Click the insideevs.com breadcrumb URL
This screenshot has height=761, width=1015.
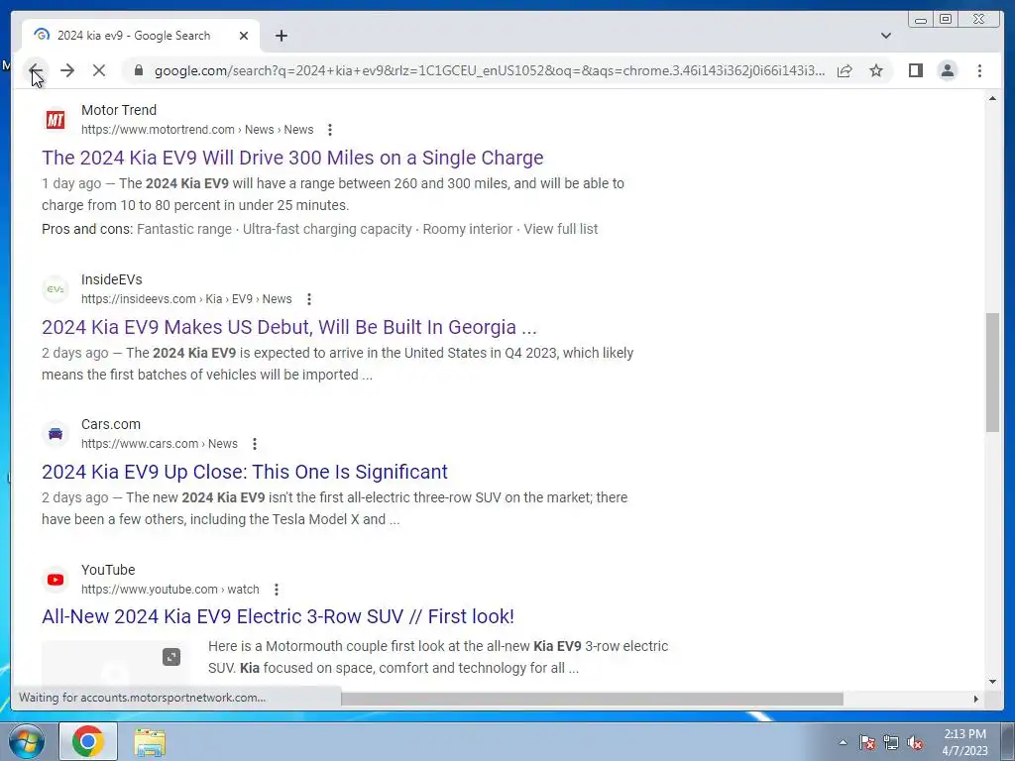coord(186,299)
